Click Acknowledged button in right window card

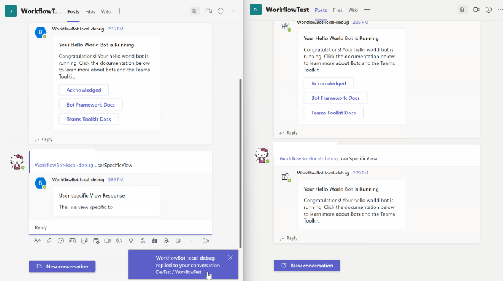[328, 83]
